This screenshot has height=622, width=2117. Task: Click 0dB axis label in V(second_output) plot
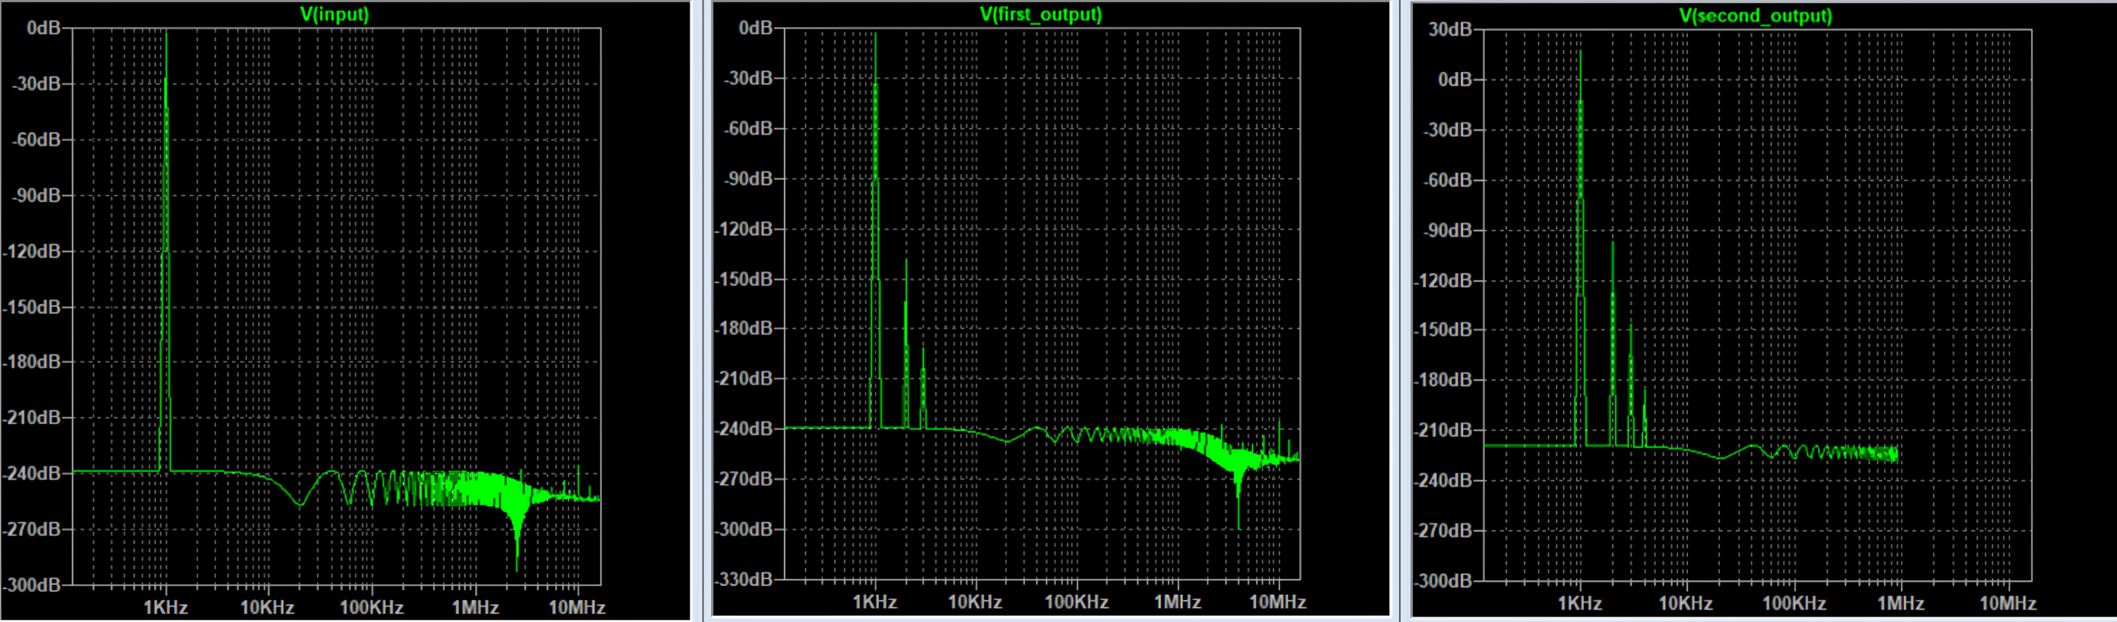click(x=1455, y=80)
